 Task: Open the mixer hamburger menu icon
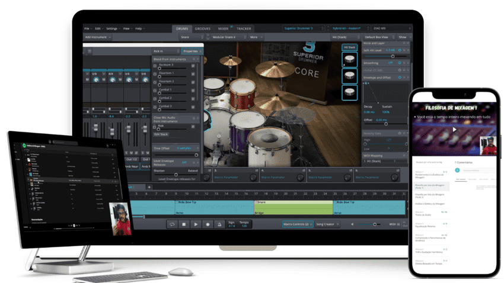pos(90,51)
